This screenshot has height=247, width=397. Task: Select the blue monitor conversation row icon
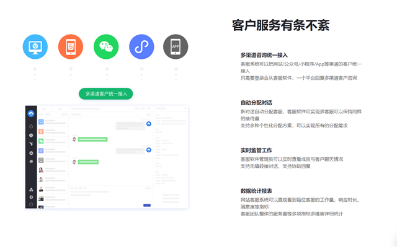(41, 122)
